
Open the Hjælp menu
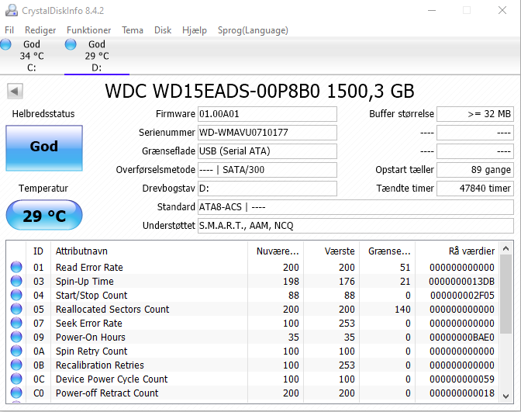pyautogui.click(x=195, y=30)
